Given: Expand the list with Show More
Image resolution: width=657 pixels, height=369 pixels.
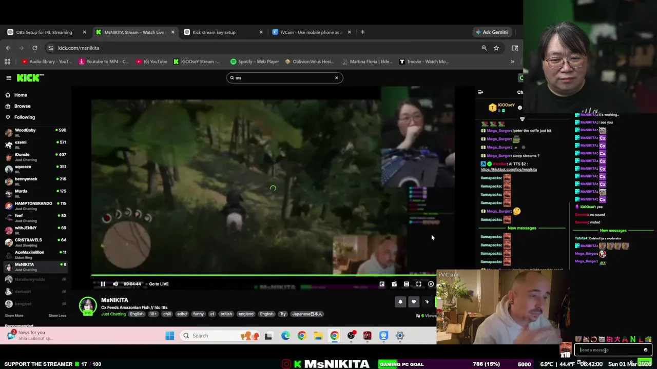Looking at the screenshot, I should coord(14,316).
